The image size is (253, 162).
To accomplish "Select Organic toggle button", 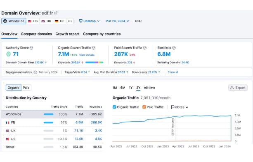I will [14, 88].
